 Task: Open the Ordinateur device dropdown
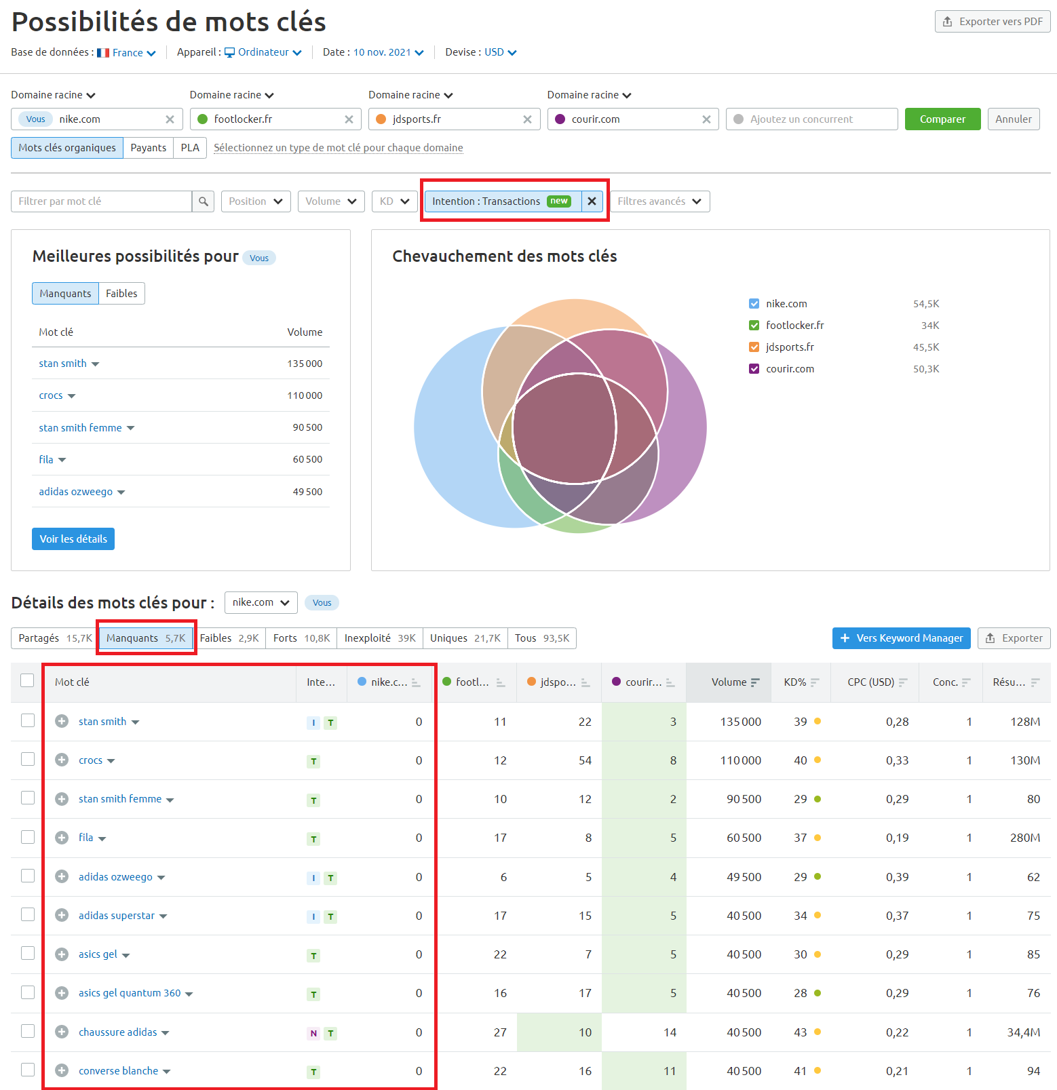(263, 52)
